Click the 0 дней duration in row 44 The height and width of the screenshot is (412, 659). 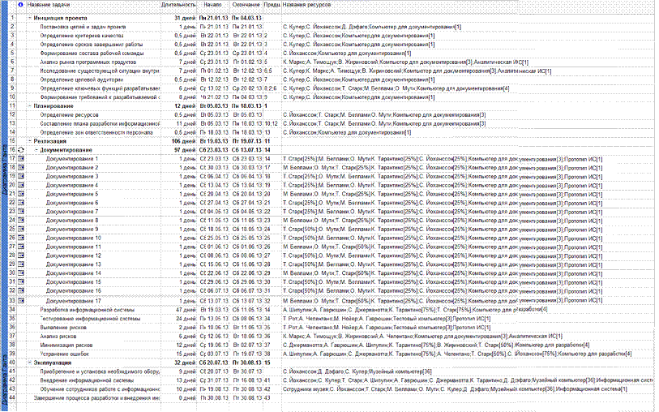pyautogui.click(x=187, y=397)
